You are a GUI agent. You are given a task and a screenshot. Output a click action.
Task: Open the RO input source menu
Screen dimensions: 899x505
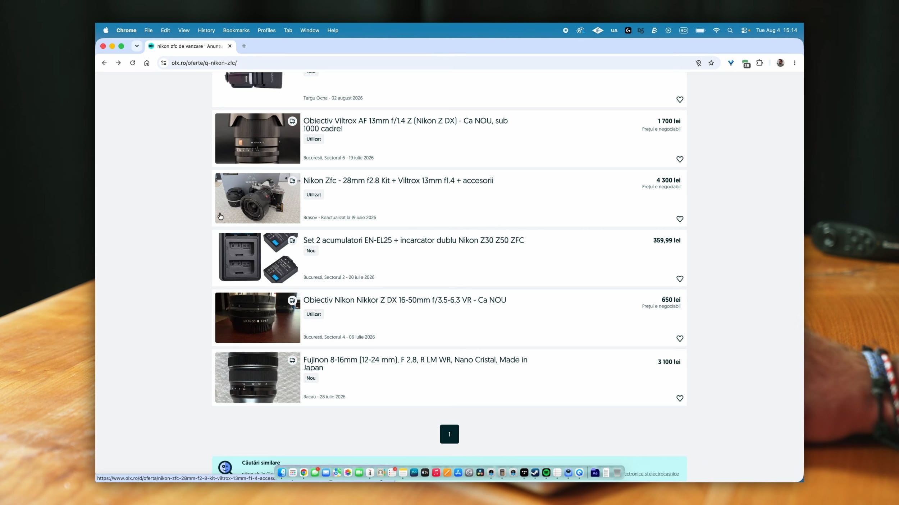coord(684,31)
